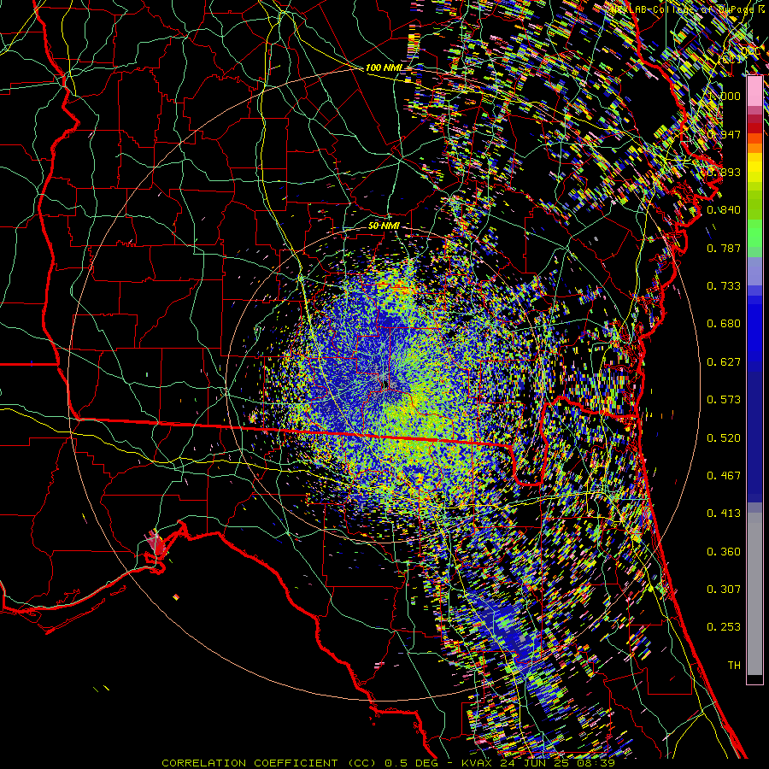
Task: Select the 1.000 value on the color scale
Action: [x=724, y=96]
